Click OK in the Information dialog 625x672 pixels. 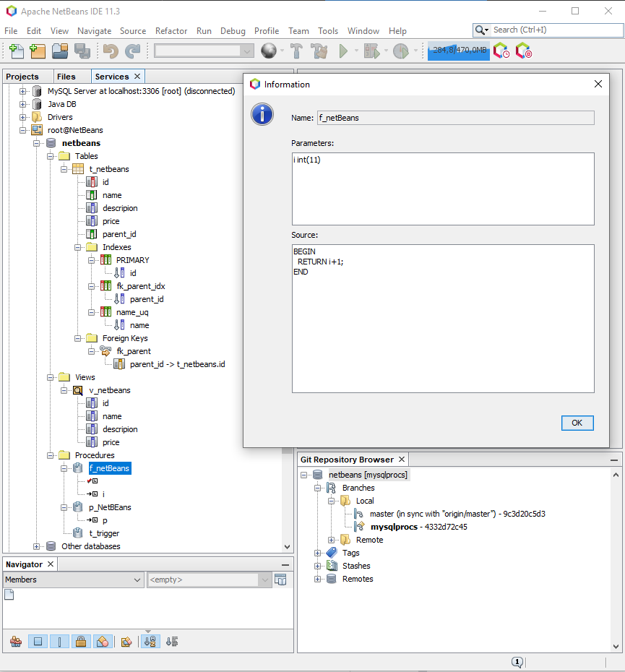point(577,423)
